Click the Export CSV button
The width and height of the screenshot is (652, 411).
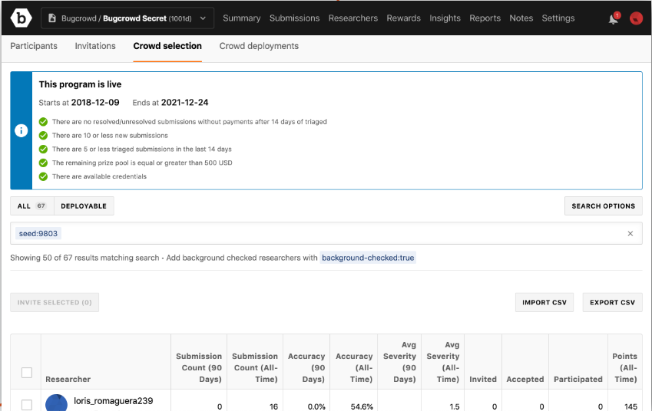(x=612, y=302)
